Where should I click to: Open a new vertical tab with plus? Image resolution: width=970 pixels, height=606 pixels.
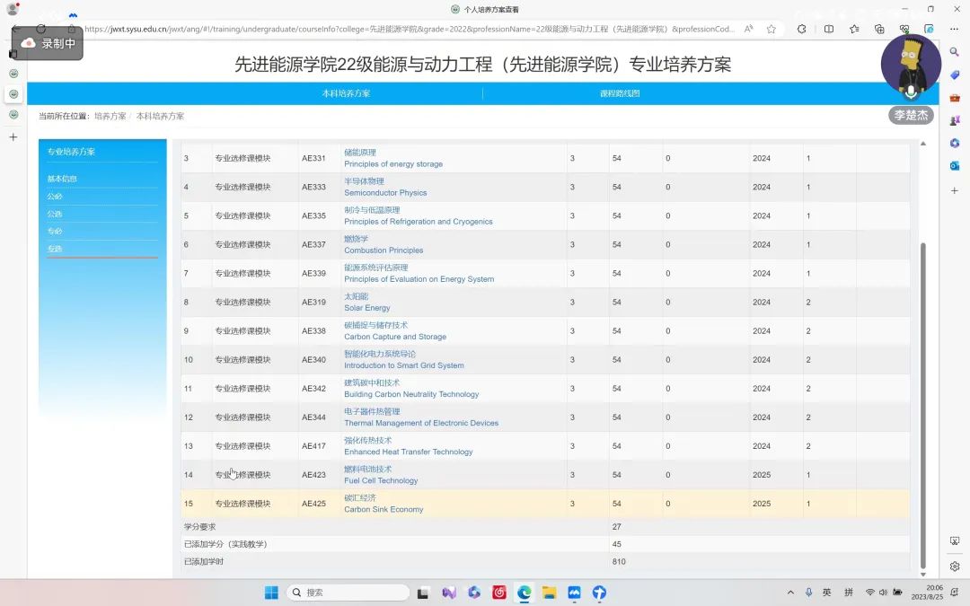[13, 137]
